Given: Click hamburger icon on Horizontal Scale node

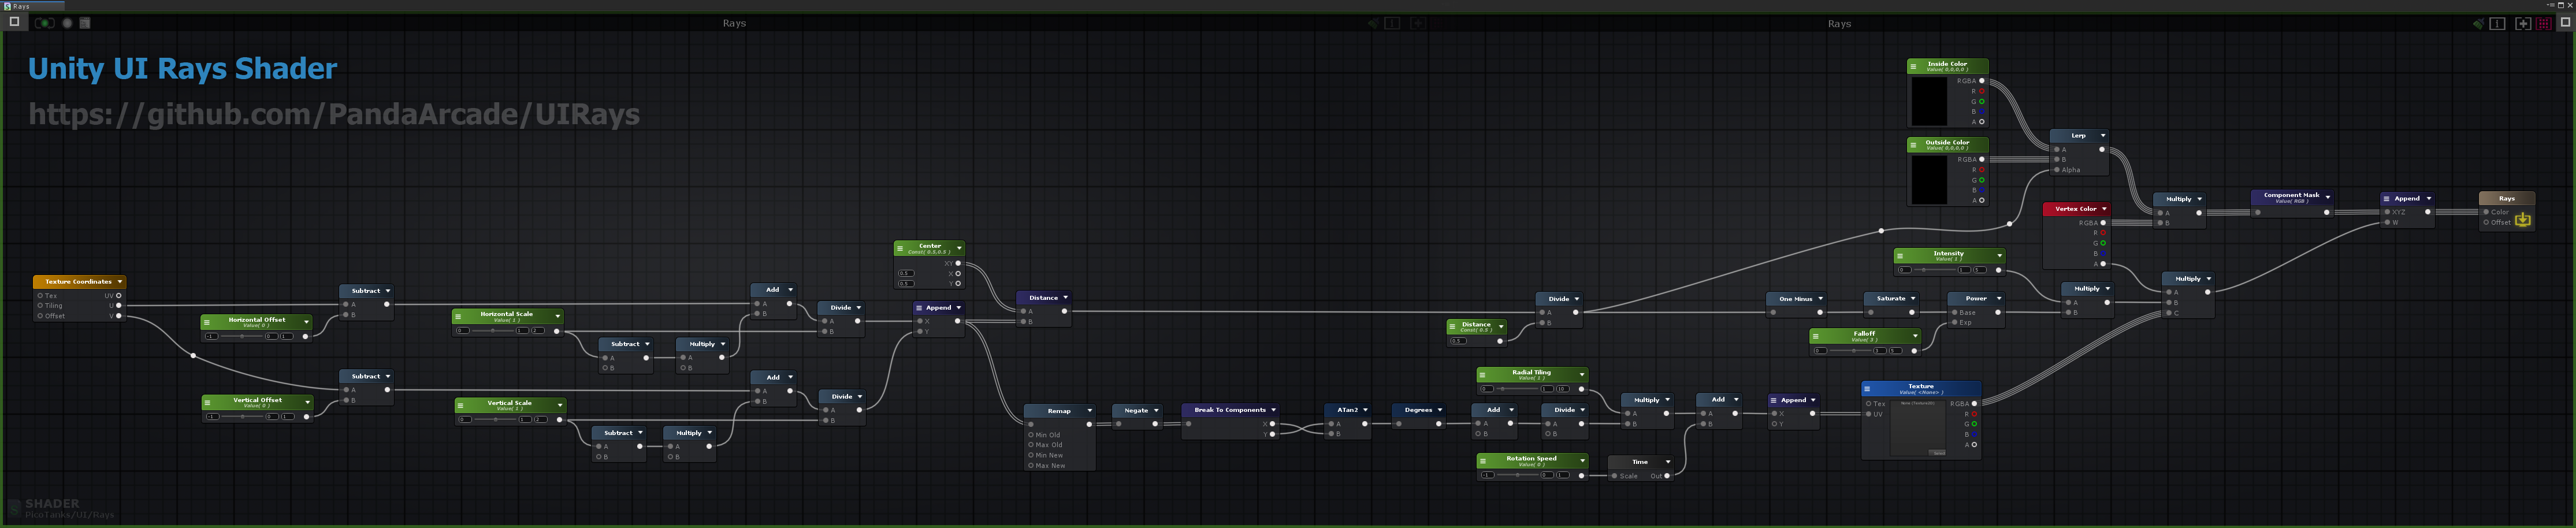Looking at the screenshot, I should pos(458,317).
